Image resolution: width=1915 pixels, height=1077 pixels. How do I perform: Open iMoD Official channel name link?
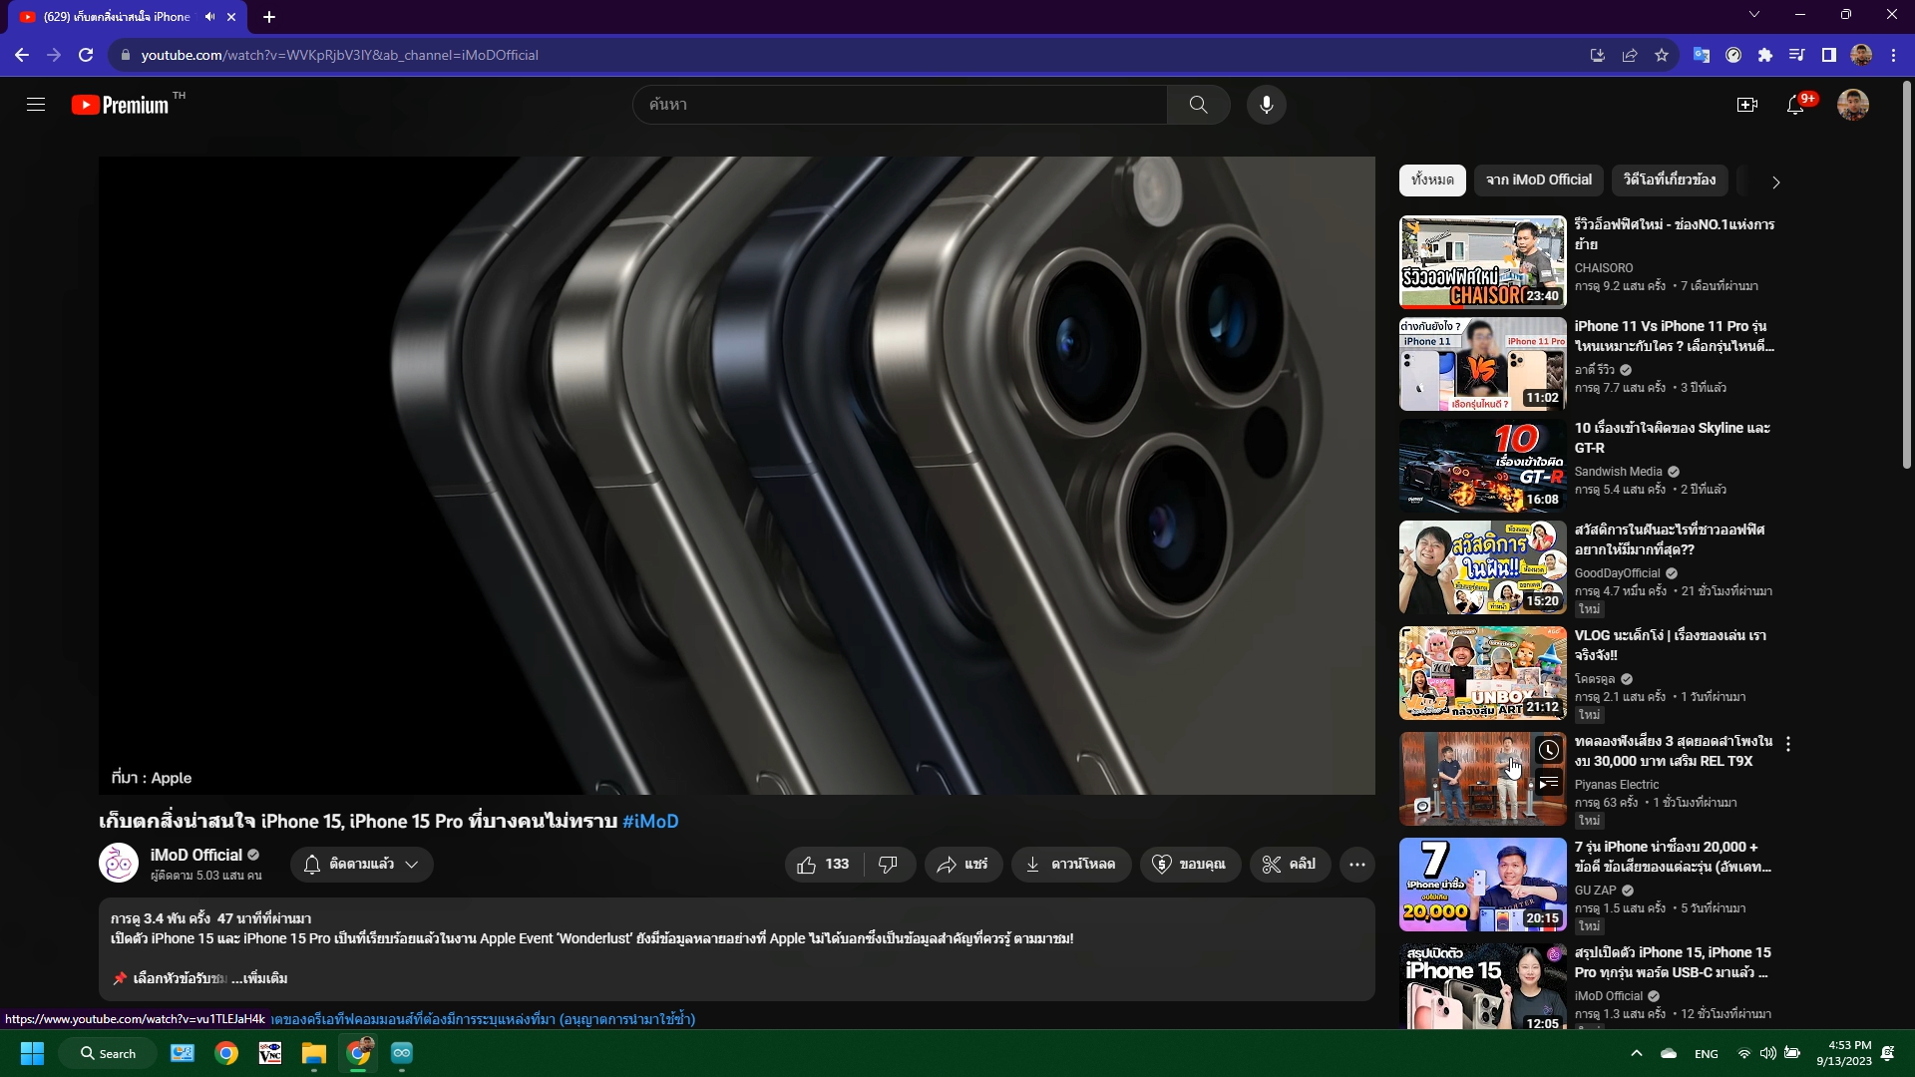point(196,855)
